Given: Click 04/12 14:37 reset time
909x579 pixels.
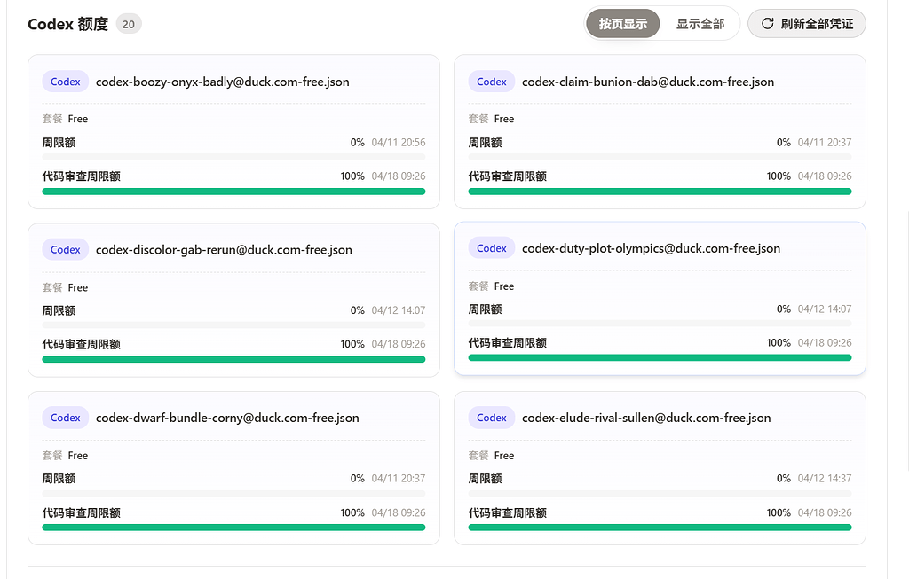Looking at the screenshot, I should pos(825,478).
